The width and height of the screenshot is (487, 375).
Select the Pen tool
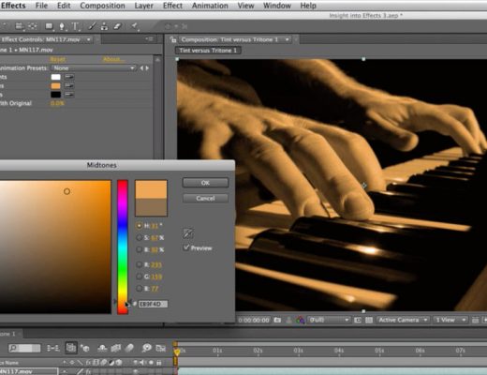[62, 26]
